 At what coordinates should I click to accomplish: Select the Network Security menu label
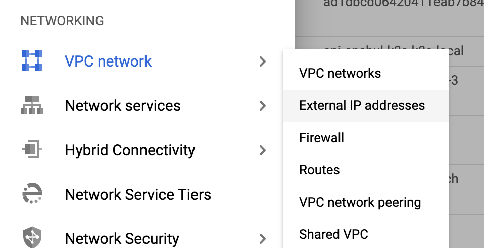coord(122,239)
